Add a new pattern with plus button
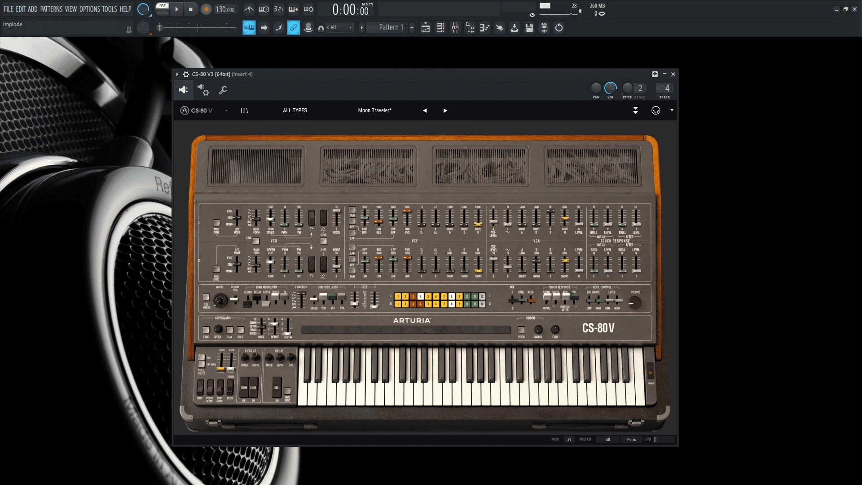 412,28
